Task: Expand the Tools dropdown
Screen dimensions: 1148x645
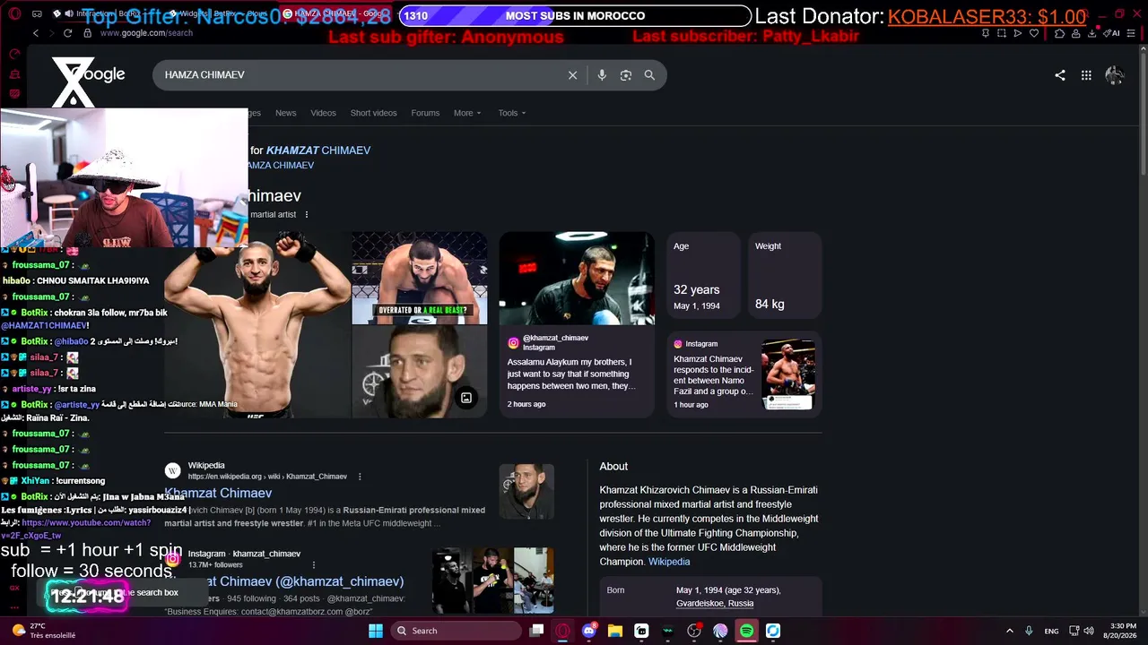Action: [512, 113]
